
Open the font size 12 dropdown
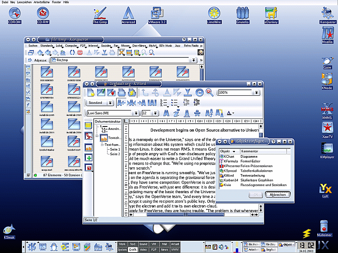click(x=155, y=113)
